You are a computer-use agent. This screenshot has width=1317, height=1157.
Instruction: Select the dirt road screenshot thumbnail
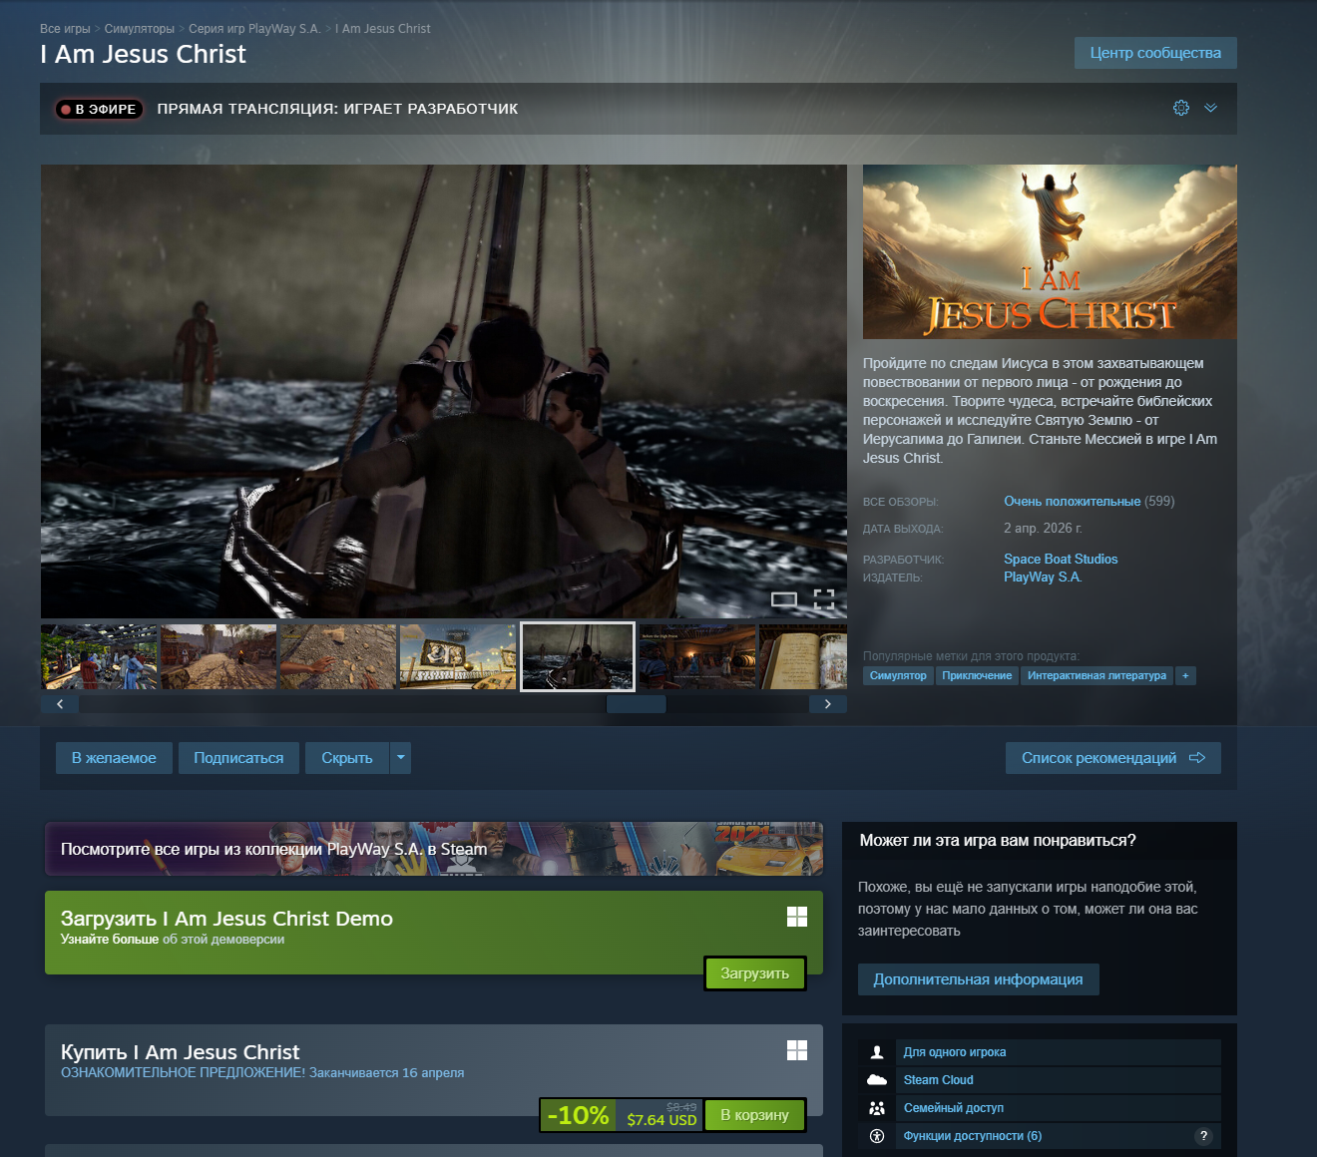(219, 657)
